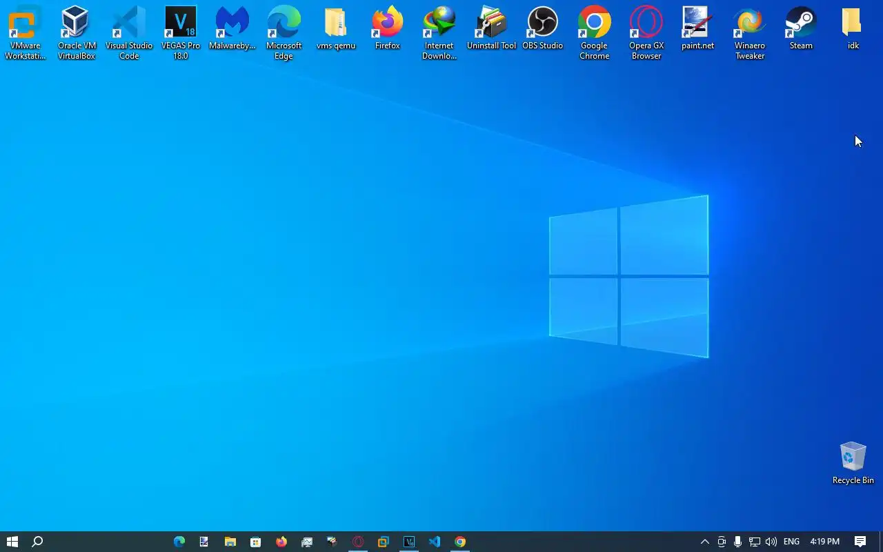Open Visual Studio Code from the taskbar

pyautogui.click(x=434, y=542)
